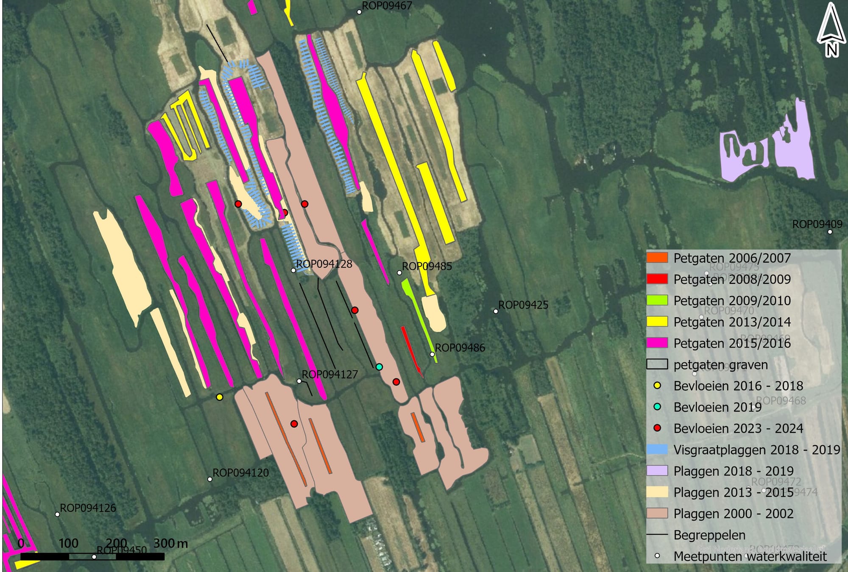Click the Plaggen 2000 - 2002 brown swatch
Image resolution: width=848 pixels, height=572 pixels.
657,513
